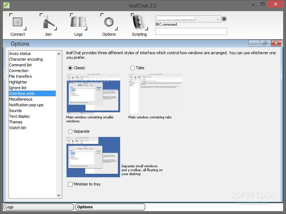Click the Separate style preview thumbnail

tap(93, 157)
